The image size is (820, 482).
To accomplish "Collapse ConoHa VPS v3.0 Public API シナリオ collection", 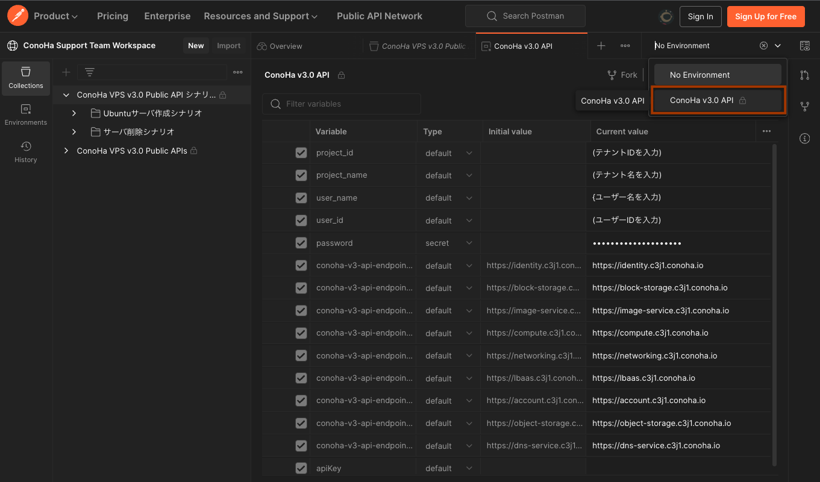I will pyautogui.click(x=66, y=95).
